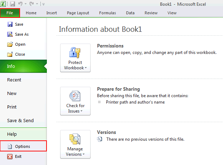
Task: Open the Manage Versions dropdown button
Action: tap(75, 144)
